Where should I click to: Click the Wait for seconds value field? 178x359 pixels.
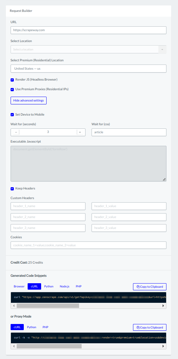[48, 132]
